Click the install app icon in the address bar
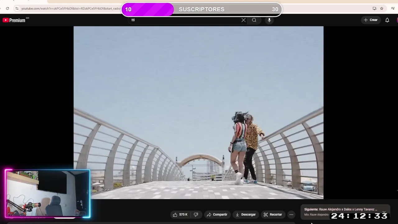 pyautogui.click(x=374, y=8)
